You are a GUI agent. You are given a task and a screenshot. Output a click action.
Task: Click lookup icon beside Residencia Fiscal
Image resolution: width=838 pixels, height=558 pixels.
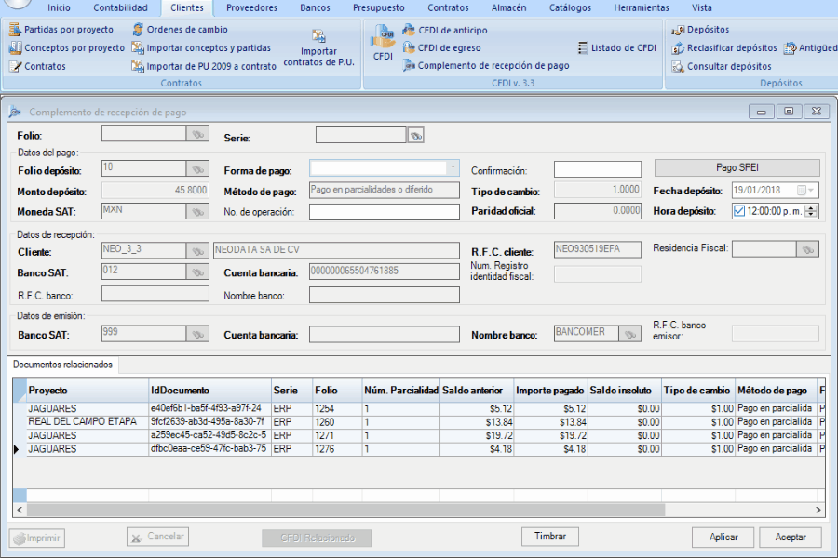[807, 249]
